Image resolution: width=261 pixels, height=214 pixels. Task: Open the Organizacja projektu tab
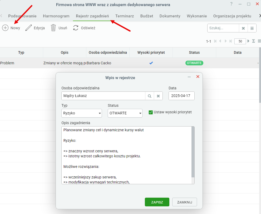pos(232,16)
